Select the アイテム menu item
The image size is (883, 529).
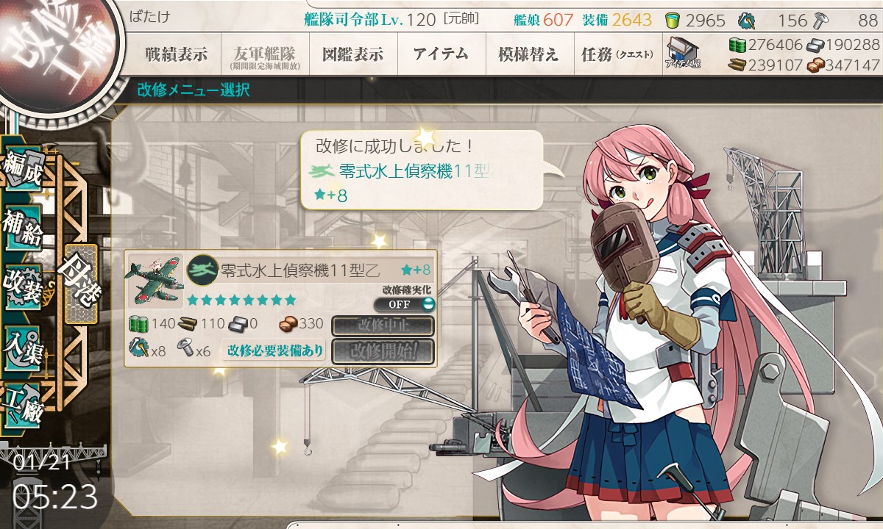441,54
